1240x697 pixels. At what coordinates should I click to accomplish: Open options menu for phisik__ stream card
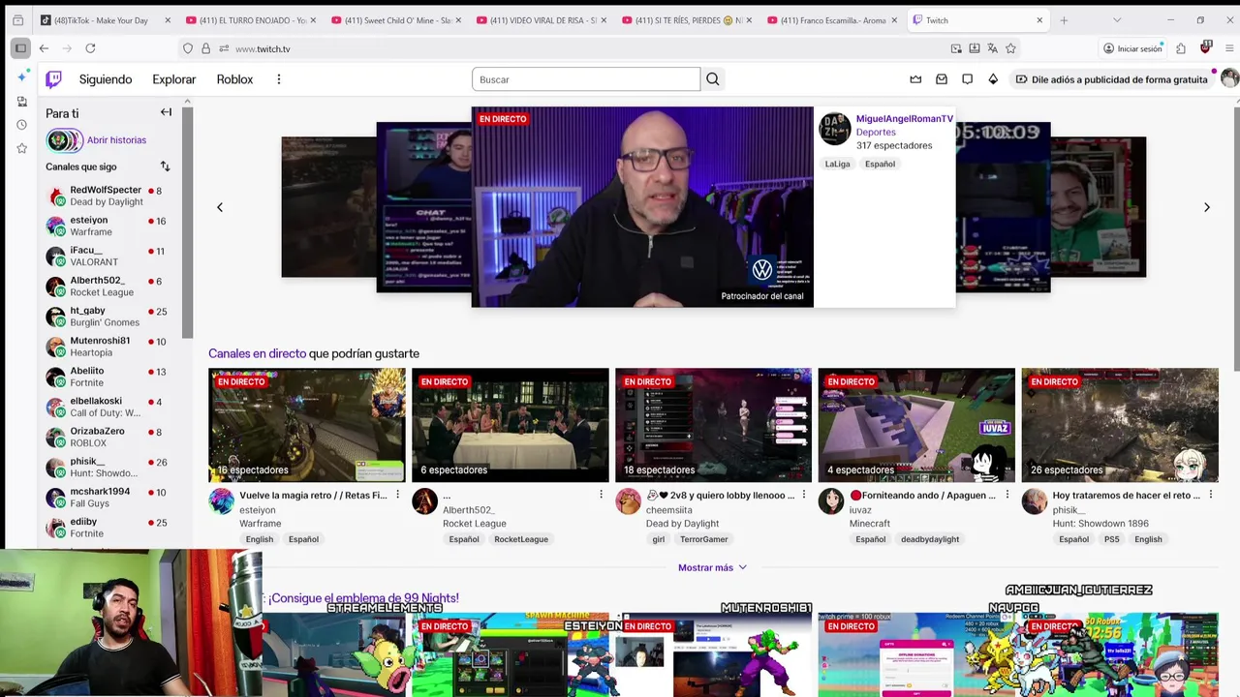click(1210, 495)
